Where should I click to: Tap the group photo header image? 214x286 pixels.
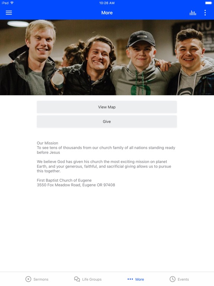point(107,57)
